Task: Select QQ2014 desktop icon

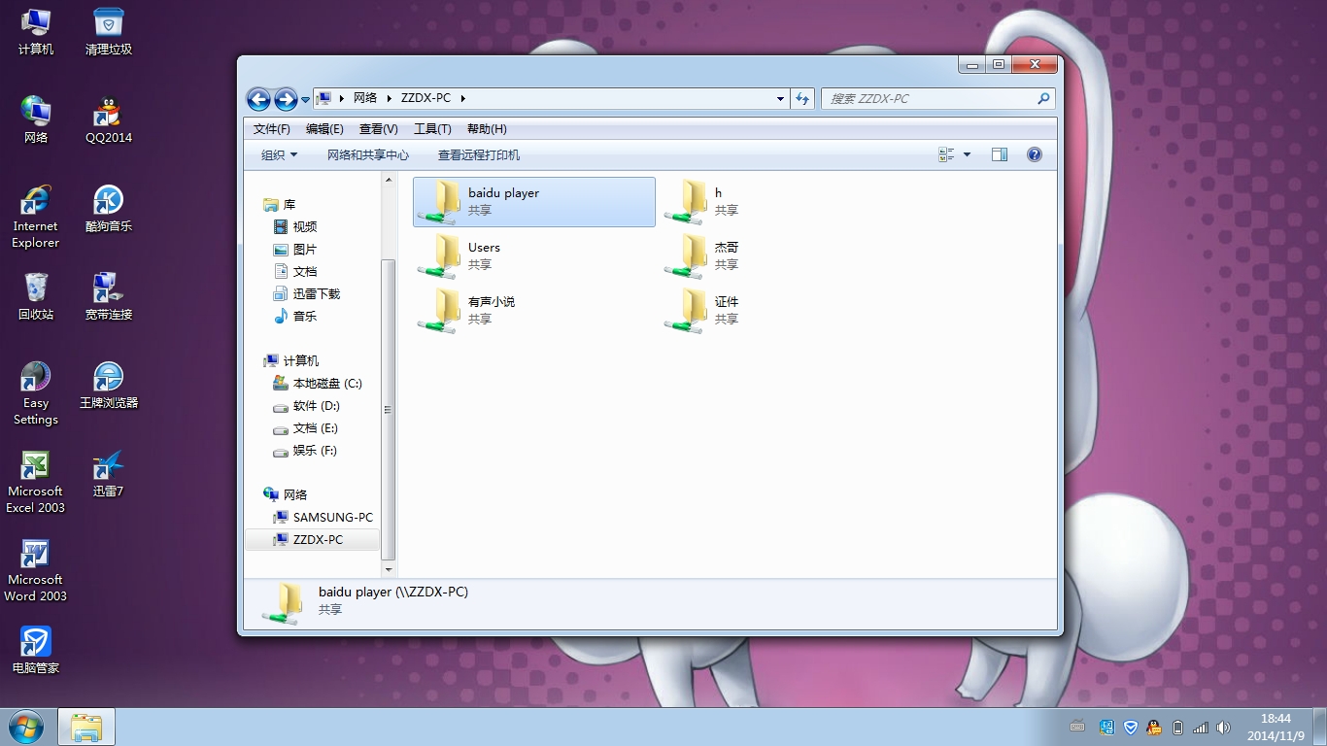Action: click(108, 120)
